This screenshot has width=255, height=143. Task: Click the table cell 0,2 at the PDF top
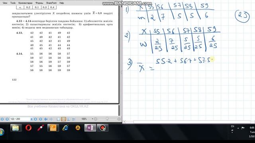tap(28, 7)
